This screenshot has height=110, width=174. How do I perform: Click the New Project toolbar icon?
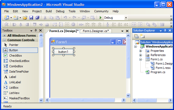7,18
